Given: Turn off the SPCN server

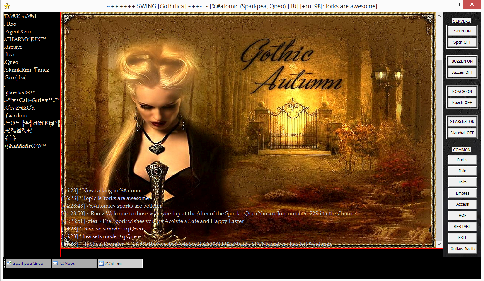Looking at the screenshot, I should (462, 42).
